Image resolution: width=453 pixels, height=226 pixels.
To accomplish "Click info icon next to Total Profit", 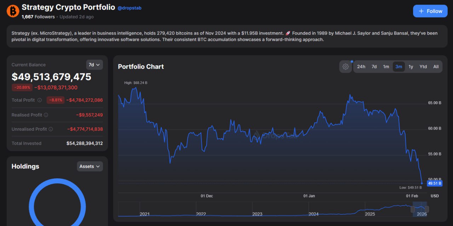I will [x=40, y=100].
